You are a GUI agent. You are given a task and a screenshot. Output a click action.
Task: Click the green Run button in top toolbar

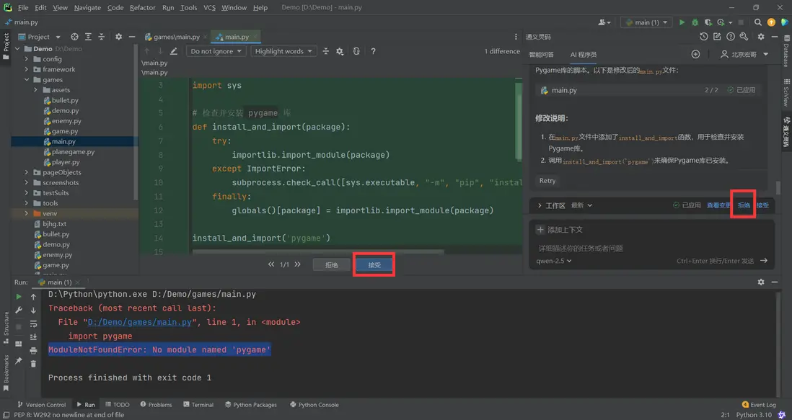(x=682, y=22)
